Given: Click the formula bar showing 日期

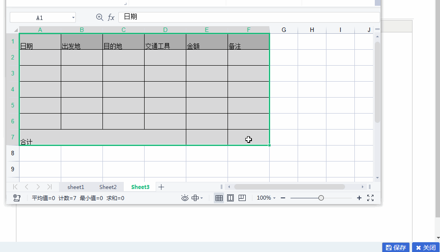Looking at the screenshot, I should click(249, 17).
